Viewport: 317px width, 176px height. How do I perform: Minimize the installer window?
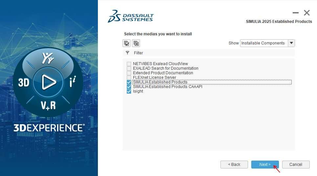[x=296, y=13]
